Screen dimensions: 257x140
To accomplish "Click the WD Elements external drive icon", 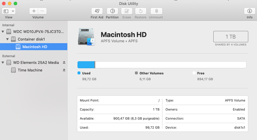I will point(9,62).
